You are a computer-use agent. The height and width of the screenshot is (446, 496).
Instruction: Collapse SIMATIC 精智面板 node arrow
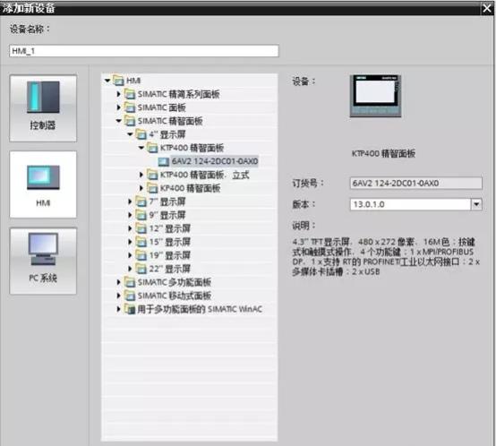coord(119,121)
